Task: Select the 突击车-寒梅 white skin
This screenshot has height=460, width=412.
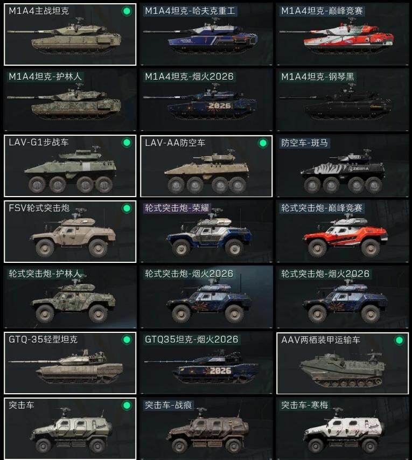Action: point(343,429)
